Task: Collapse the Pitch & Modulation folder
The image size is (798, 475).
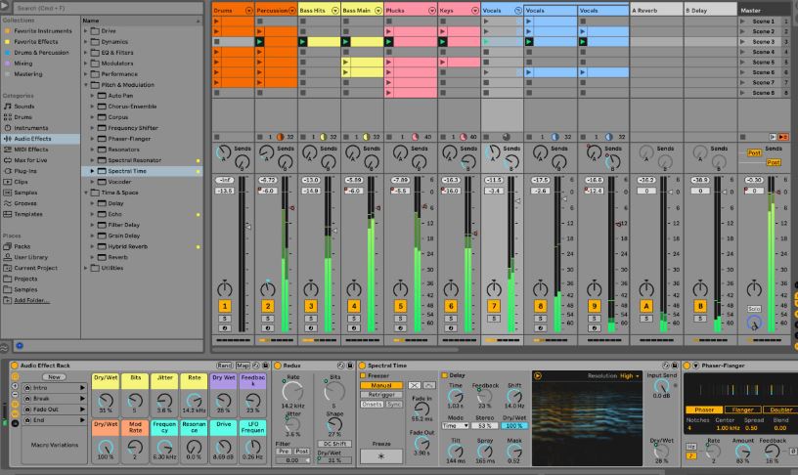Action: (x=86, y=85)
